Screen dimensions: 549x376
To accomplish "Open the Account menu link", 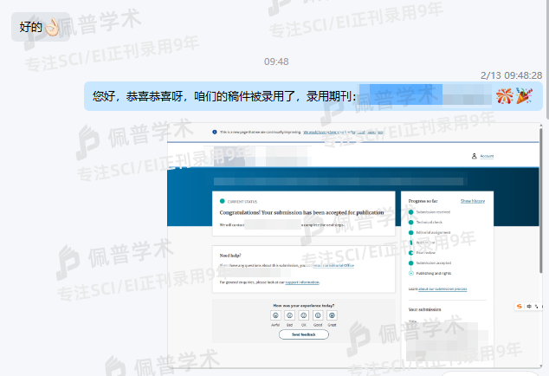I will 486,156.
